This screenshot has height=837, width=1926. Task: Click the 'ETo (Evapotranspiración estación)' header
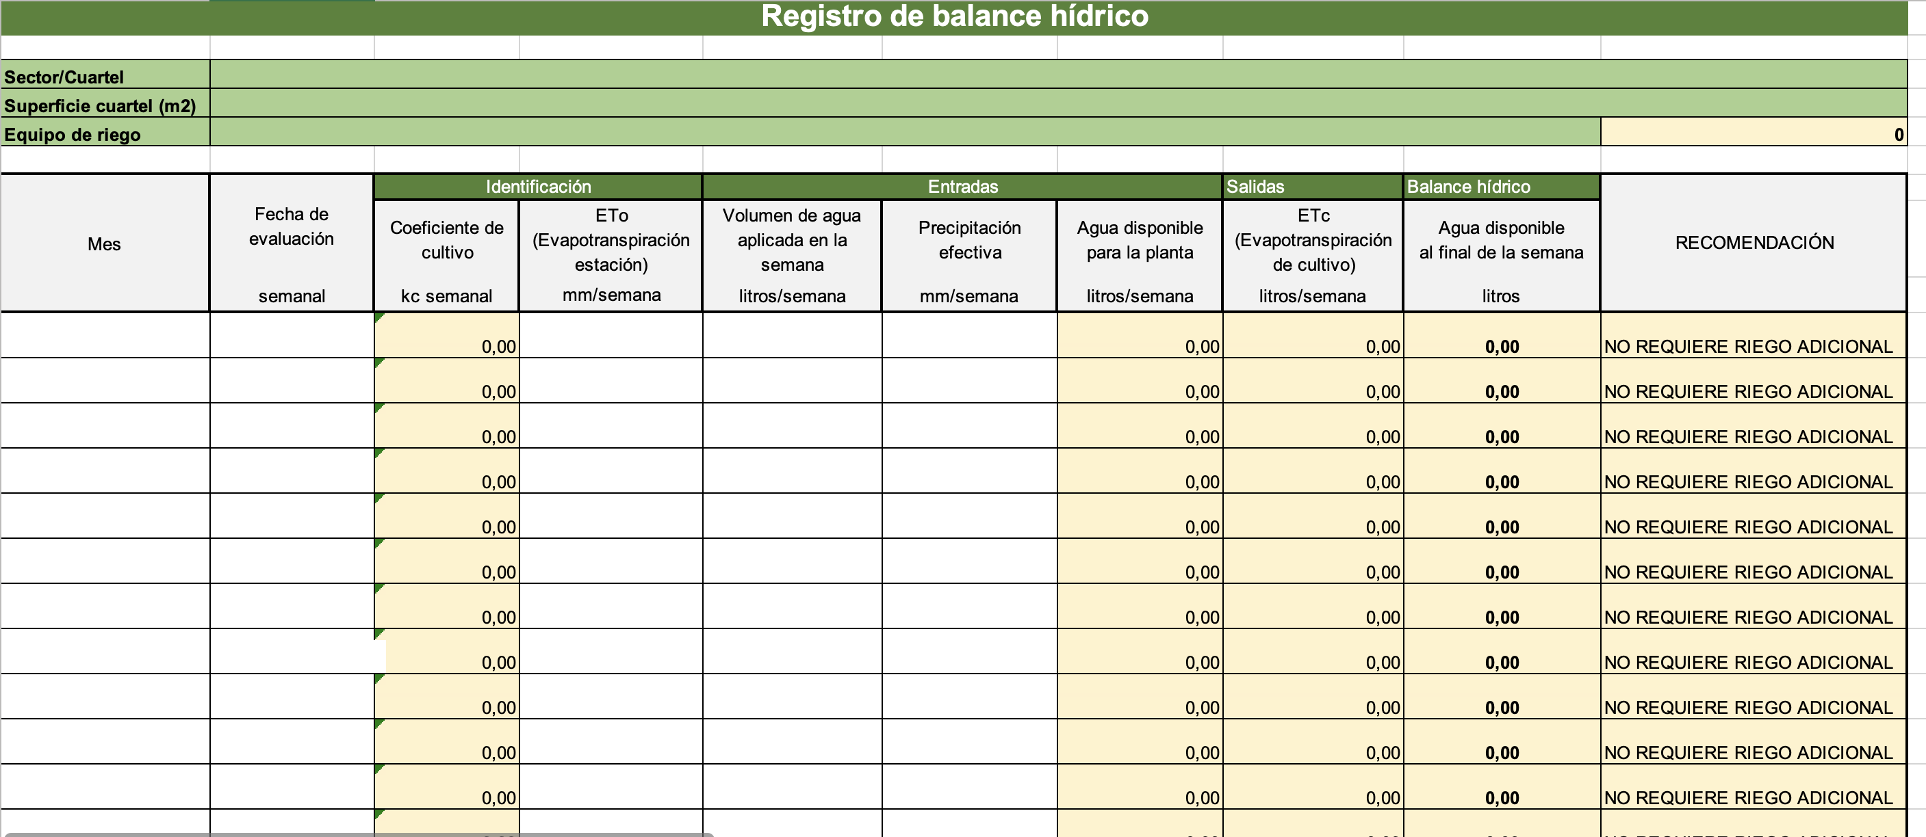tap(611, 256)
